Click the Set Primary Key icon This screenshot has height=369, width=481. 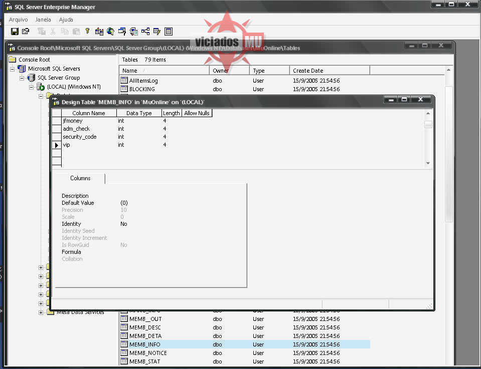87,31
